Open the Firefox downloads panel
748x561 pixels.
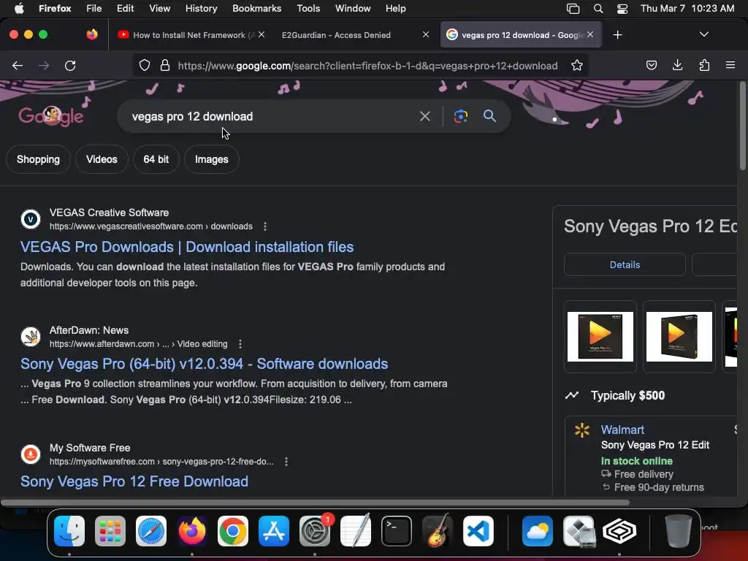677,65
